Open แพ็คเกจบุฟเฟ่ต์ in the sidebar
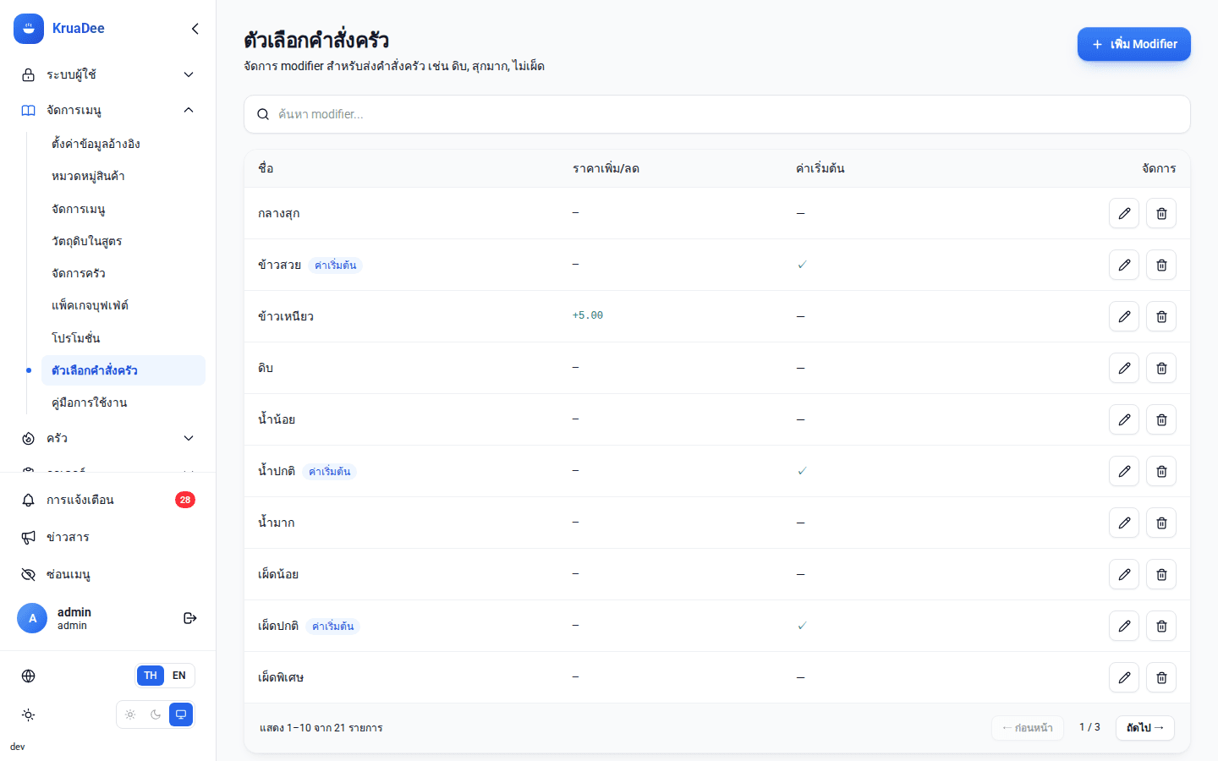This screenshot has height=761, width=1218. pyautogui.click(x=123, y=305)
